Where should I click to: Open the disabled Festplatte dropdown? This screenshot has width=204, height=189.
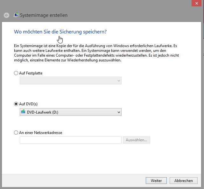tap(71, 80)
